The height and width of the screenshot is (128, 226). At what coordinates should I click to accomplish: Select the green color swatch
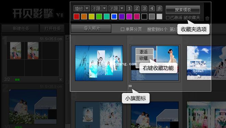click(99, 17)
